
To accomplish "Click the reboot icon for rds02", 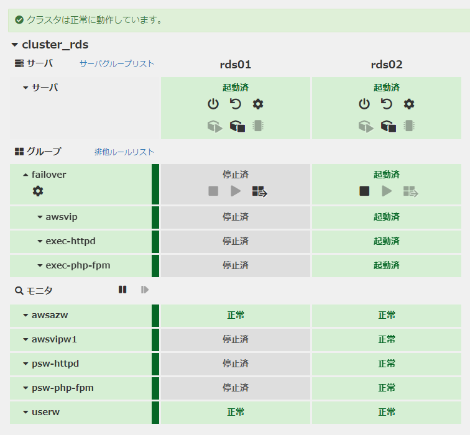I will click(387, 104).
